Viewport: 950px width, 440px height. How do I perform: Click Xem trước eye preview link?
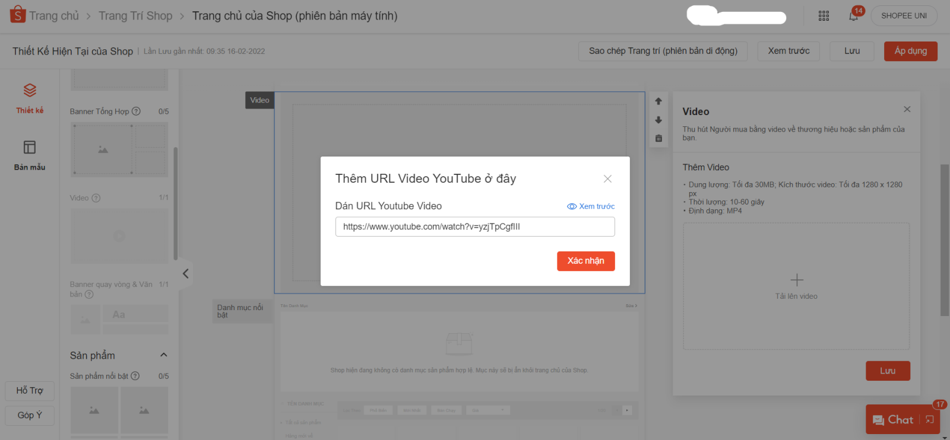[x=591, y=206]
